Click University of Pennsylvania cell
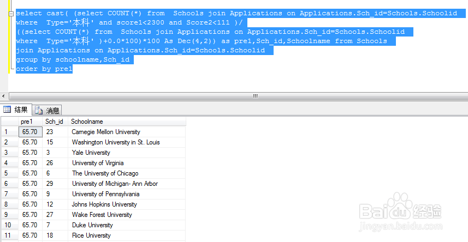Screen dimensions: 468x242 [127, 194]
